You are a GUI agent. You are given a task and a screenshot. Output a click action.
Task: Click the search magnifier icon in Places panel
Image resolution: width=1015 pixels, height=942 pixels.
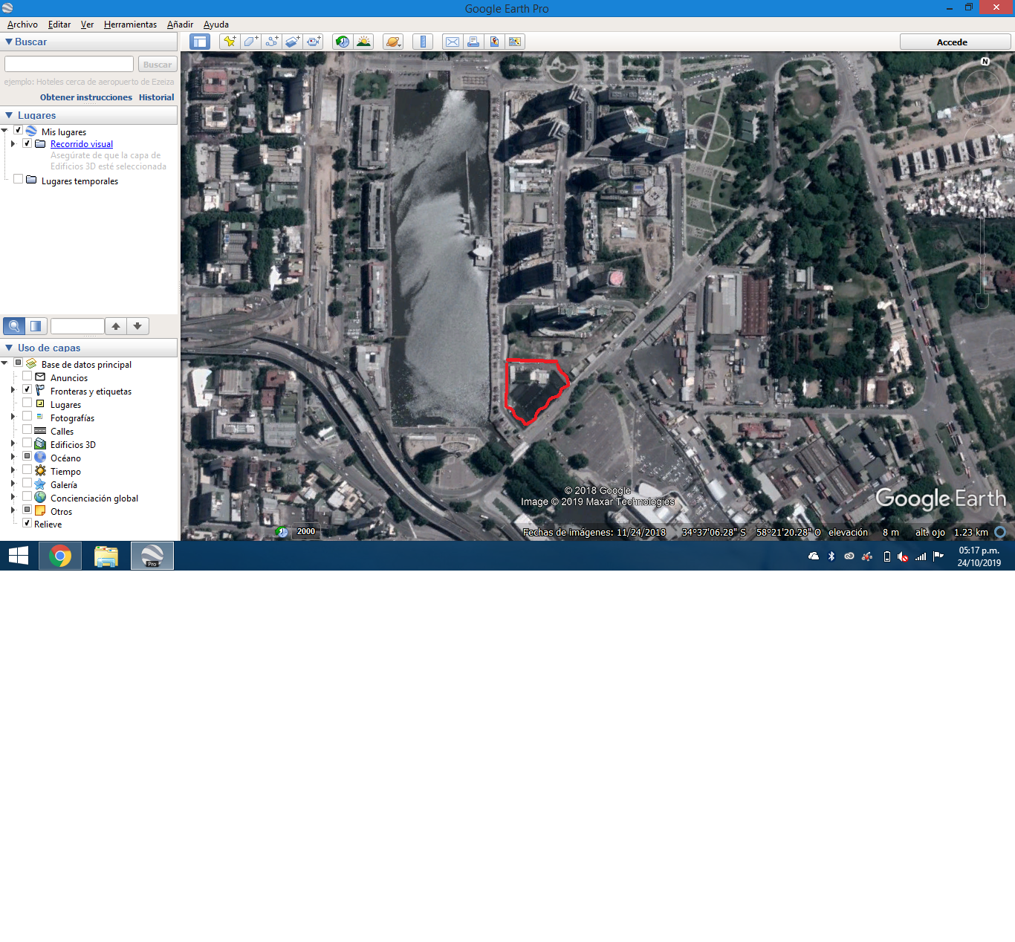(x=14, y=325)
